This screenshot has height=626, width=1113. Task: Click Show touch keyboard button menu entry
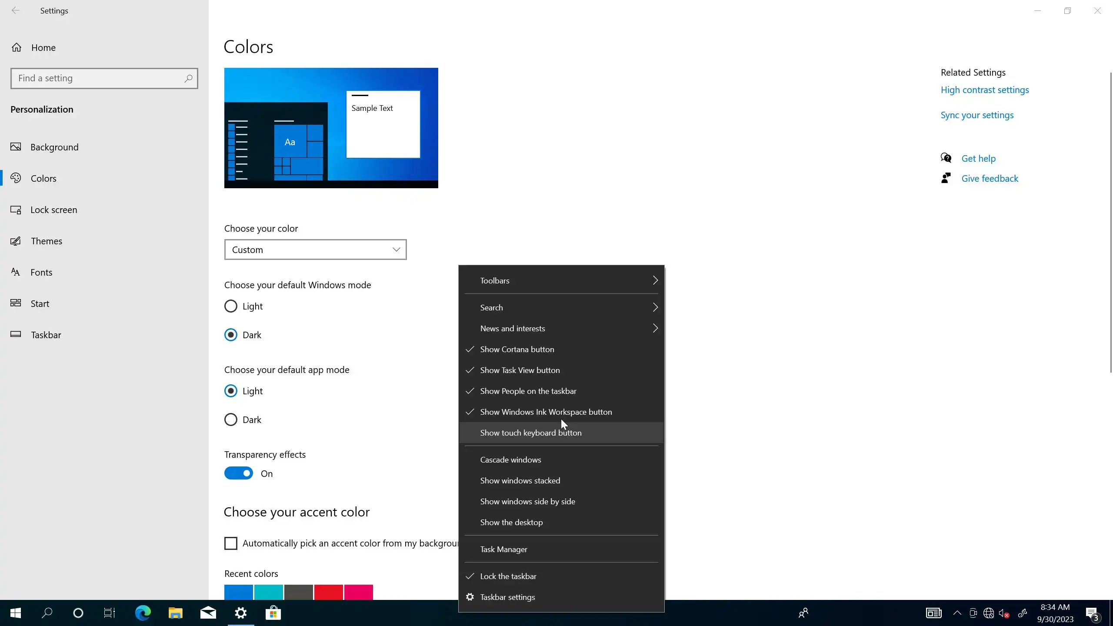531,433
